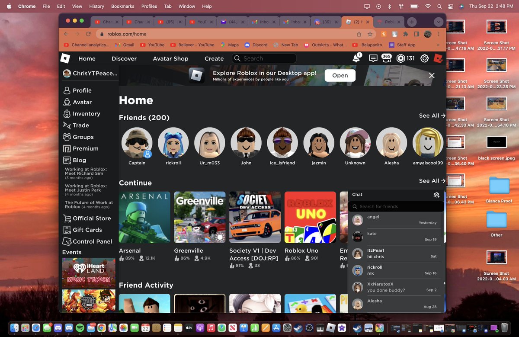Click the Roblox search field
This screenshot has height=337, width=519.
(x=264, y=58)
